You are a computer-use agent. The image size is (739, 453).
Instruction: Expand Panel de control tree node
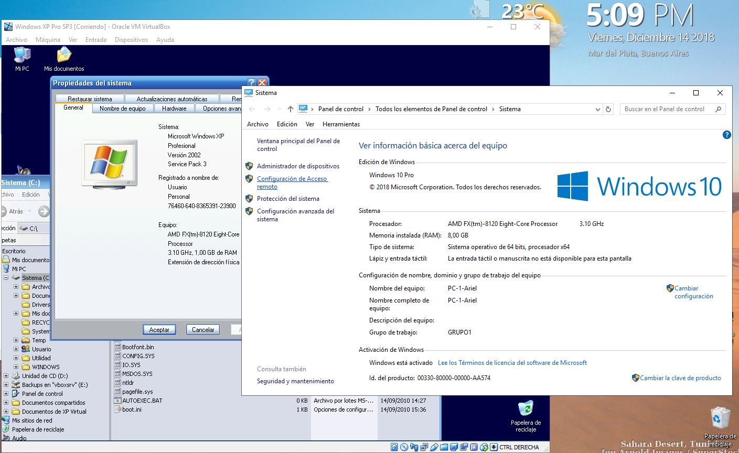(6, 394)
